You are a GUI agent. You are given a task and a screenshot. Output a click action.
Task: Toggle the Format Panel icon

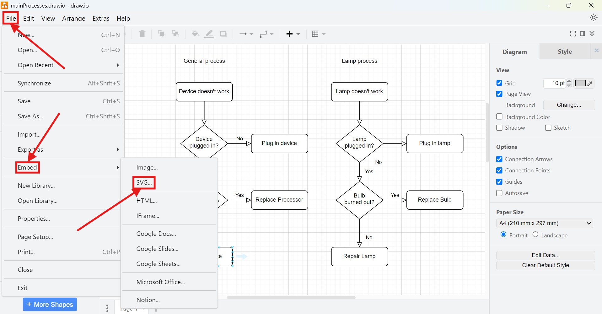click(x=583, y=34)
